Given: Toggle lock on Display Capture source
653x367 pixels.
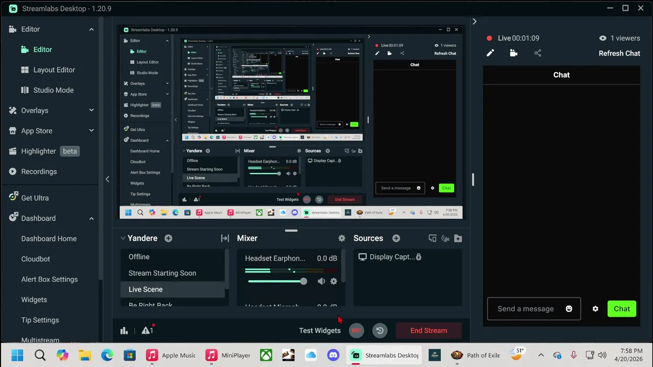Looking at the screenshot, I should [418, 257].
